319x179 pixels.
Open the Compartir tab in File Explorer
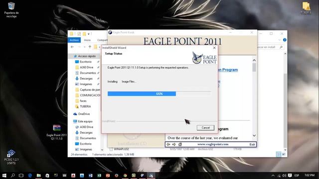(102, 40)
